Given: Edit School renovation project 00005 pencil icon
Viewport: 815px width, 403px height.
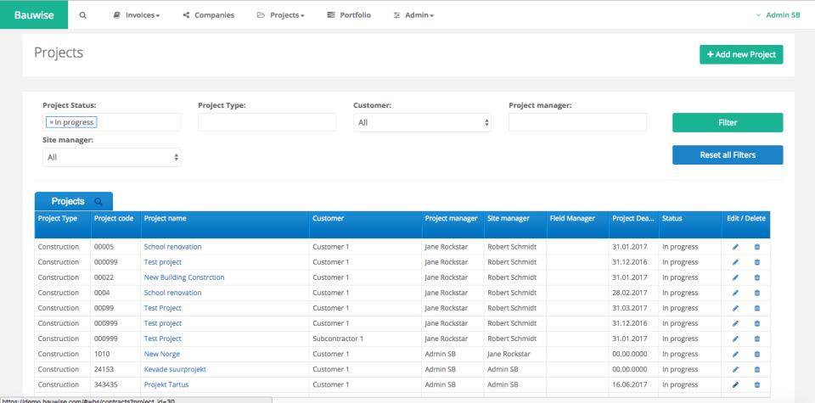Looking at the screenshot, I should (x=735, y=247).
